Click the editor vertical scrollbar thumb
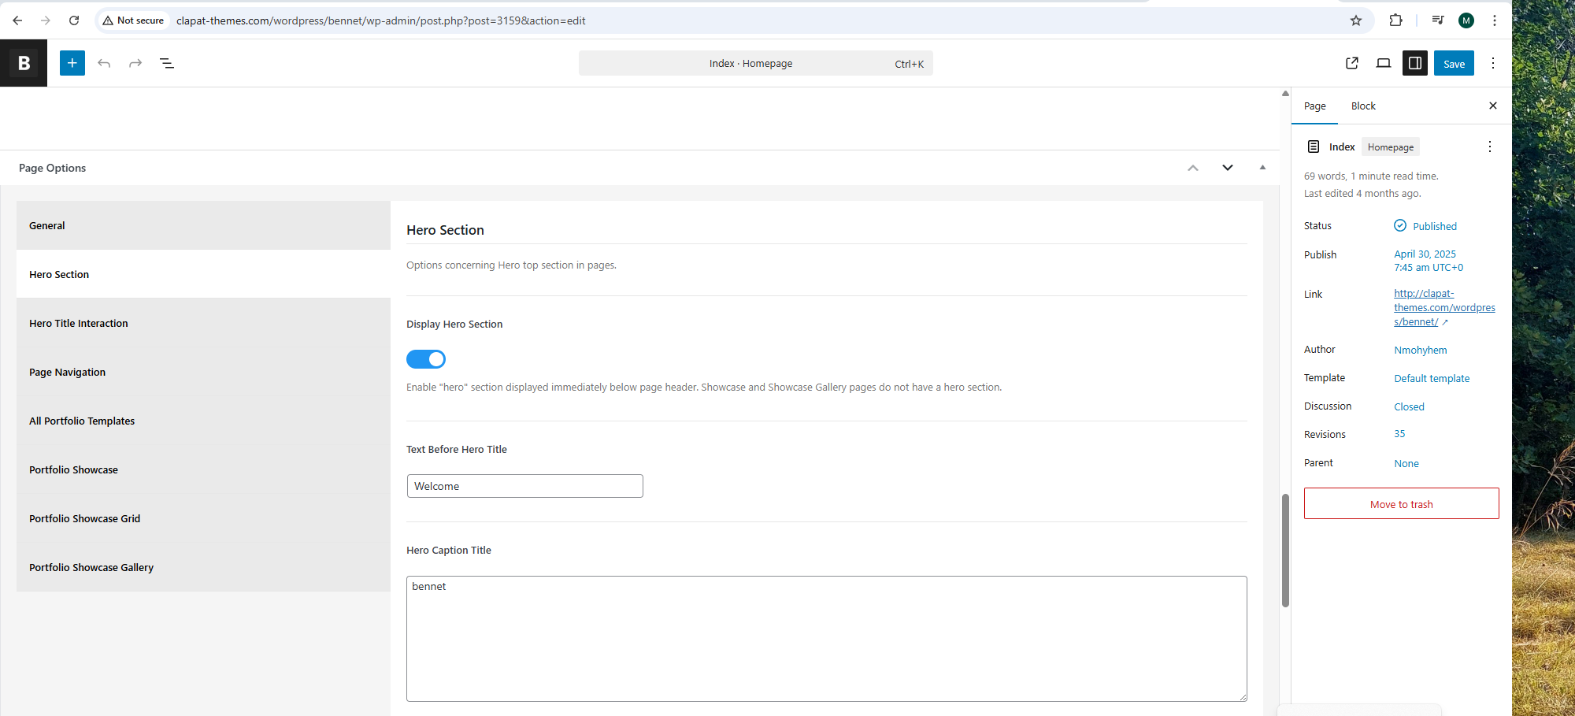The image size is (1575, 716). [x=1285, y=551]
